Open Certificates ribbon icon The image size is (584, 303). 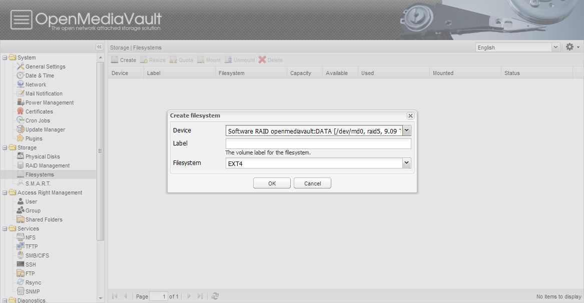coord(21,111)
